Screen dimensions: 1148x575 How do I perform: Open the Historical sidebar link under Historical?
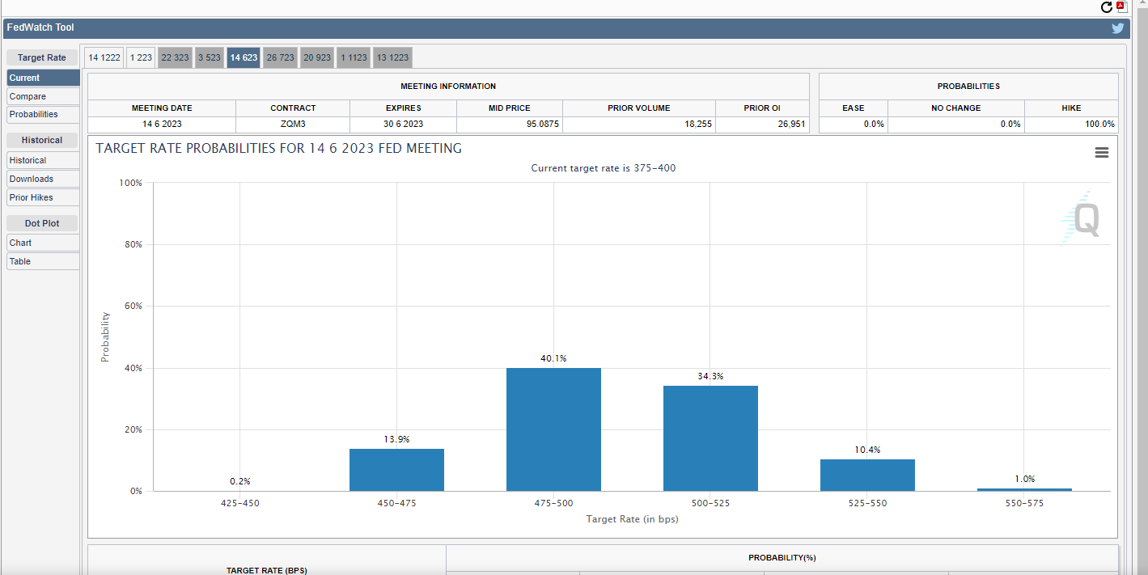coord(43,160)
